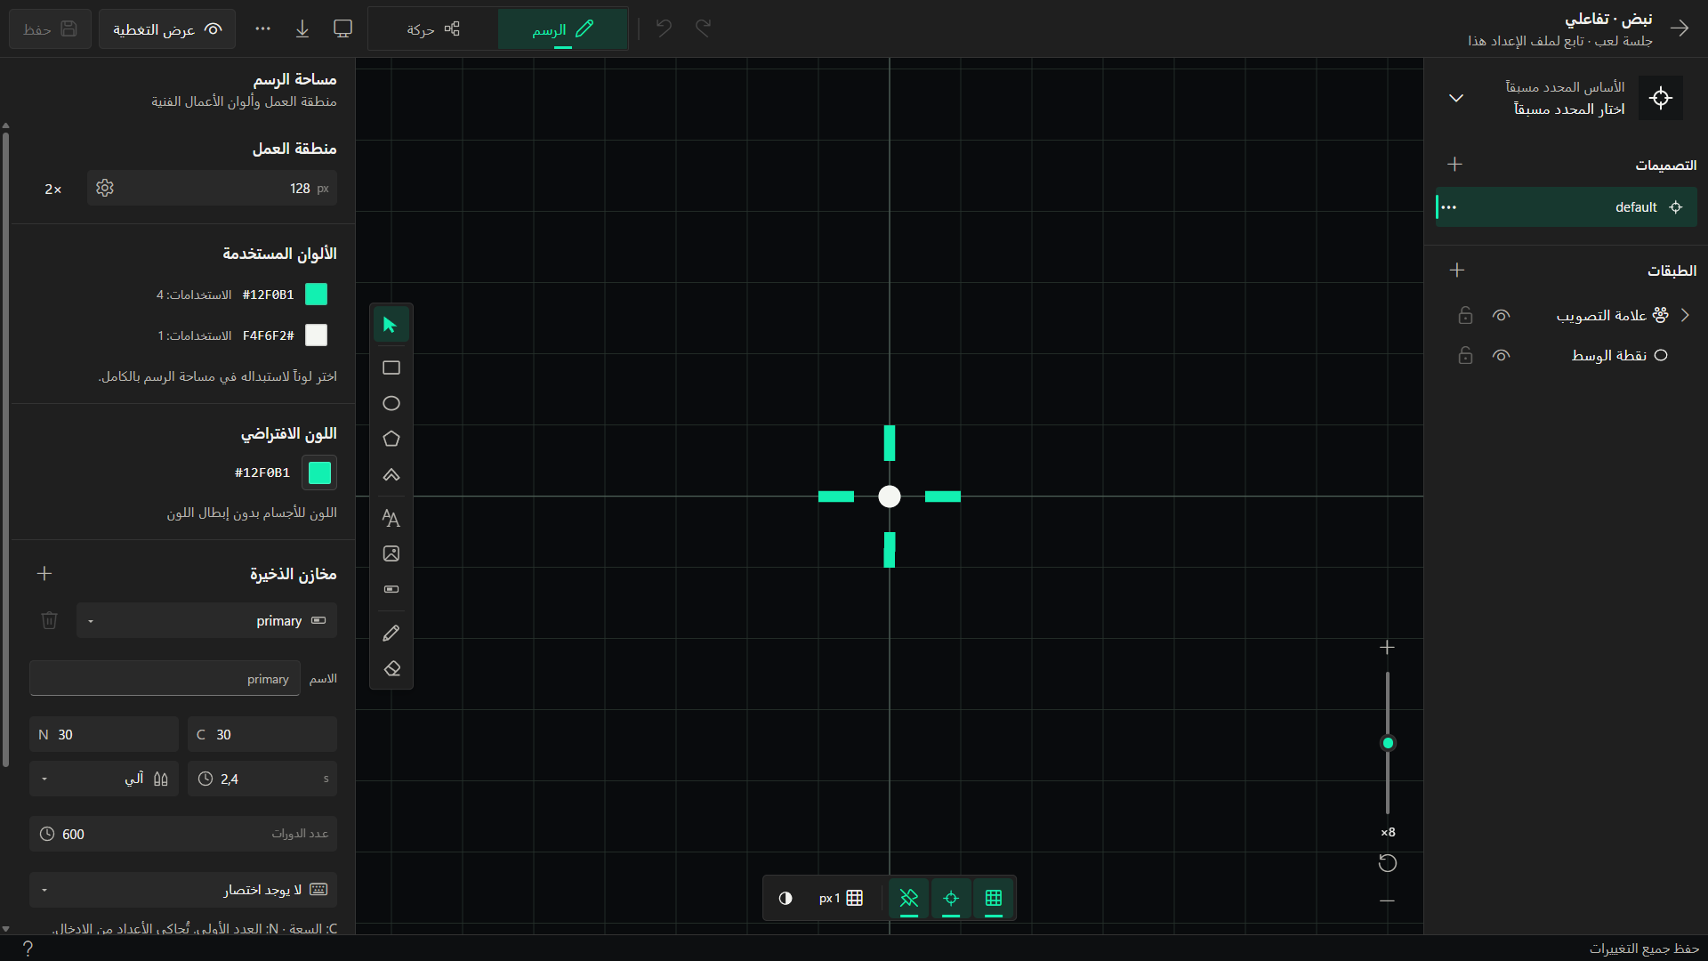Hide the علامة التصويب layer
1708x961 pixels.
[1501, 315]
